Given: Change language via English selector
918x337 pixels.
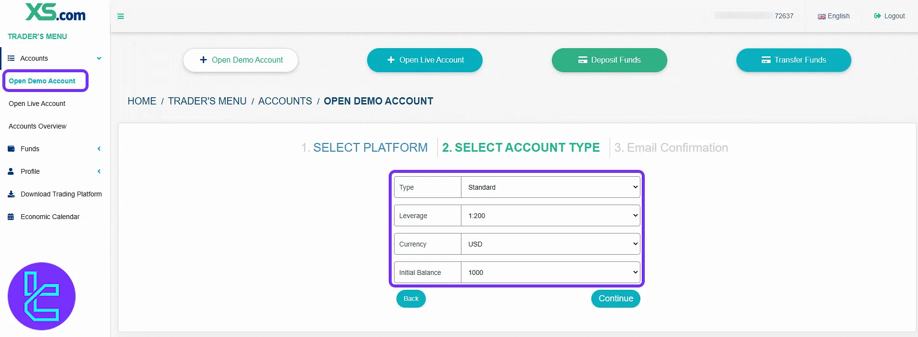Looking at the screenshot, I should [x=834, y=16].
